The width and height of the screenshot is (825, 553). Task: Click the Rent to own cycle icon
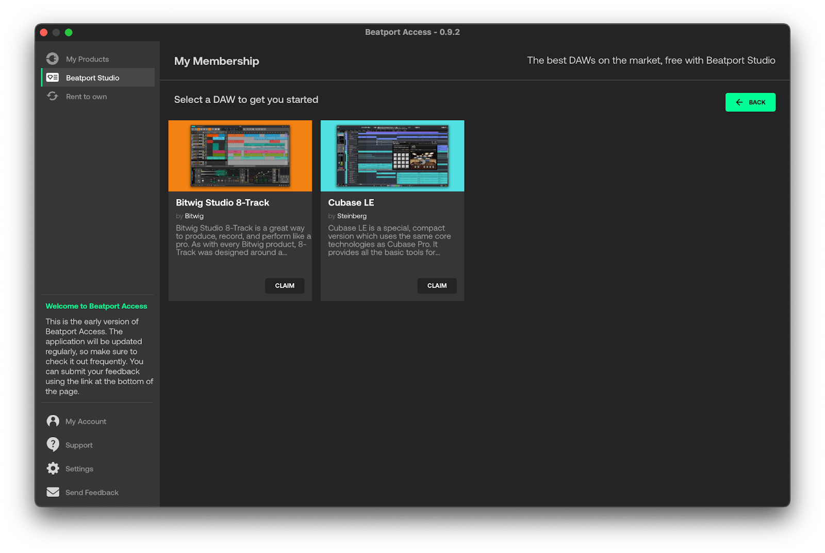pyautogui.click(x=53, y=96)
